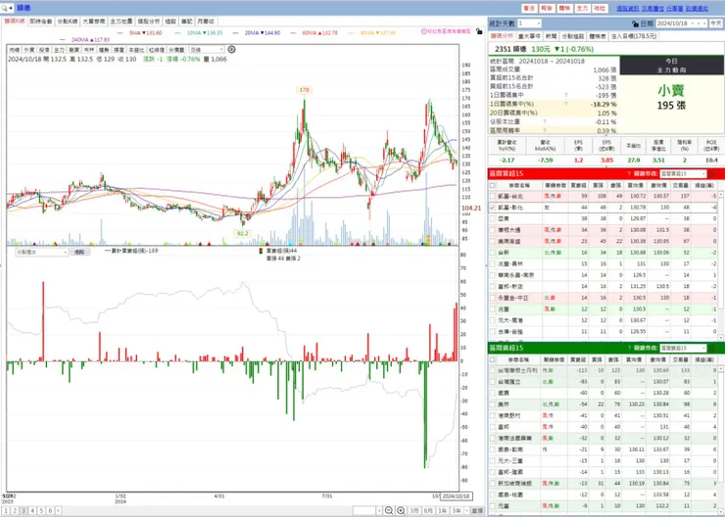
Task: Open help icon in 區間賣超15 header
Action: pos(629,348)
